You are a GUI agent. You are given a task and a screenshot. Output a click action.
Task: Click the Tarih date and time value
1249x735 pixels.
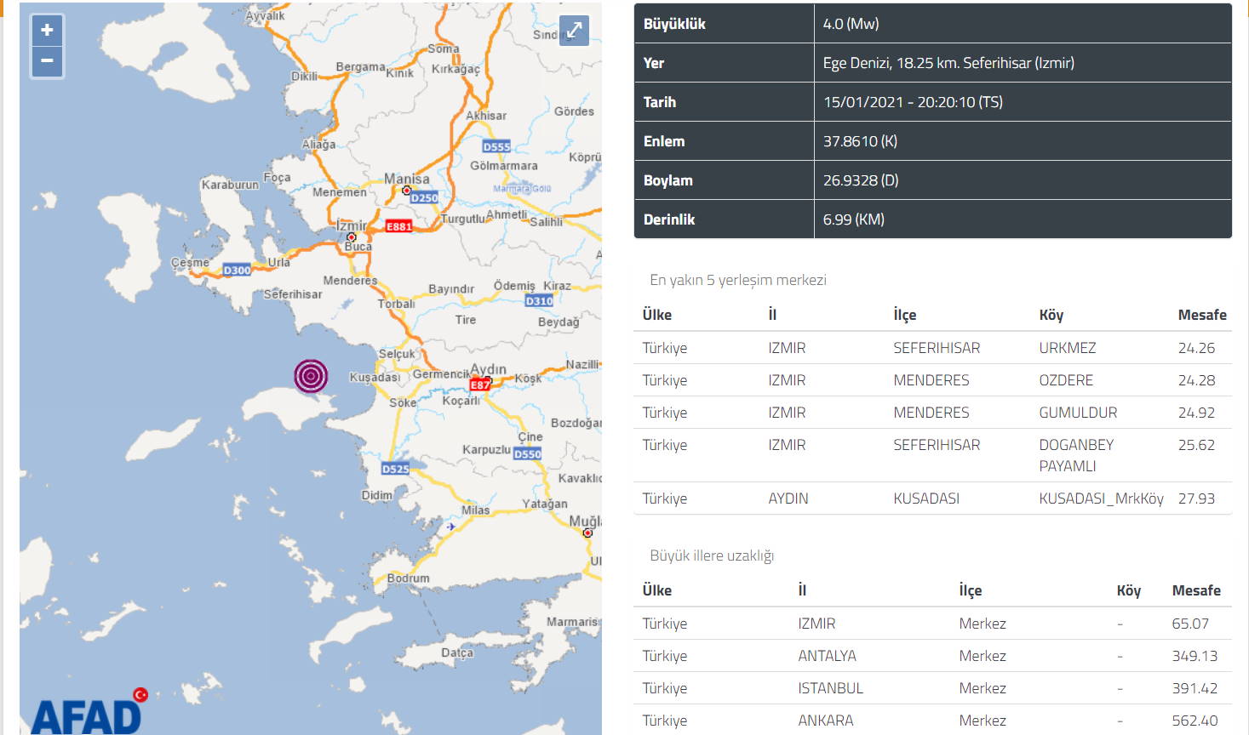pyautogui.click(x=913, y=102)
